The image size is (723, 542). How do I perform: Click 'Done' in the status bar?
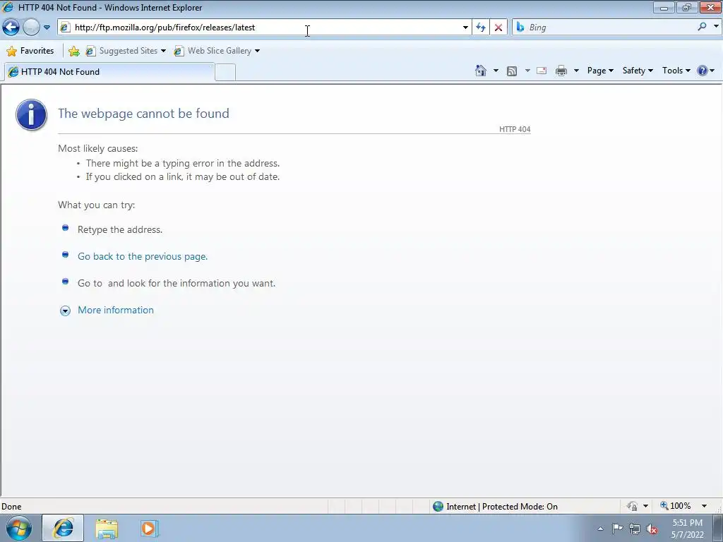(x=11, y=507)
